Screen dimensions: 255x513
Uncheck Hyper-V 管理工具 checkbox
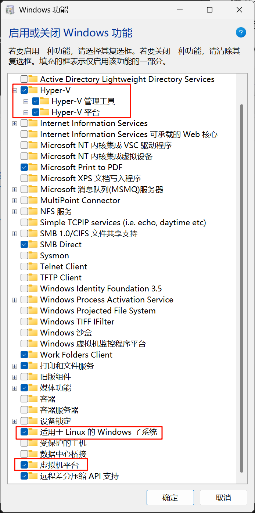[36, 101]
